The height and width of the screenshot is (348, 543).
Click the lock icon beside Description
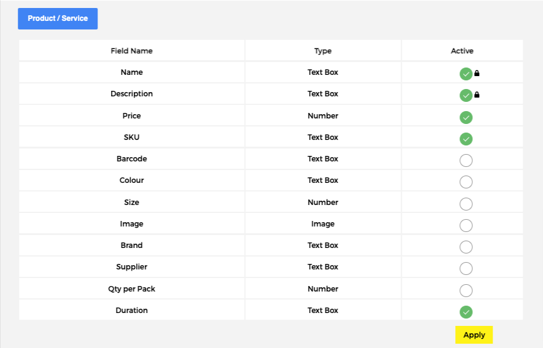[x=477, y=95]
